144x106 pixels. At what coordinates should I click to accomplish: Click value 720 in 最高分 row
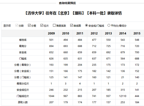click(x=137, y=46)
